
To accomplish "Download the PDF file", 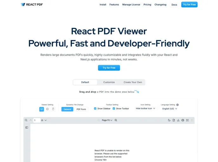I will 178,120.
